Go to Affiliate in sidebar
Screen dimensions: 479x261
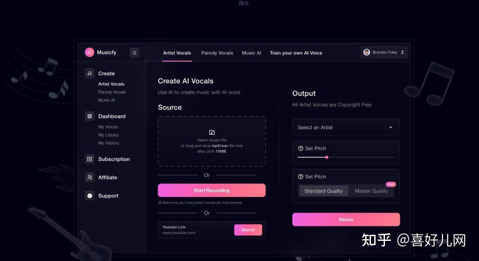coord(108,177)
